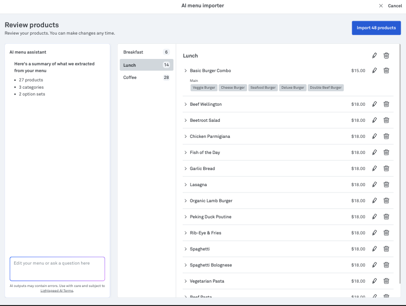This screenshot has width=406, height=306.
Task: Delete Basic Burger Combo product
Action: pos(386,71)
